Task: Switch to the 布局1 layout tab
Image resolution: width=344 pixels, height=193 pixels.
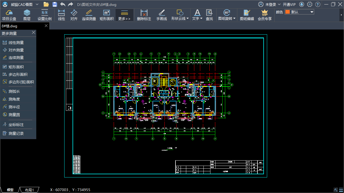Action: coord(29,190)
